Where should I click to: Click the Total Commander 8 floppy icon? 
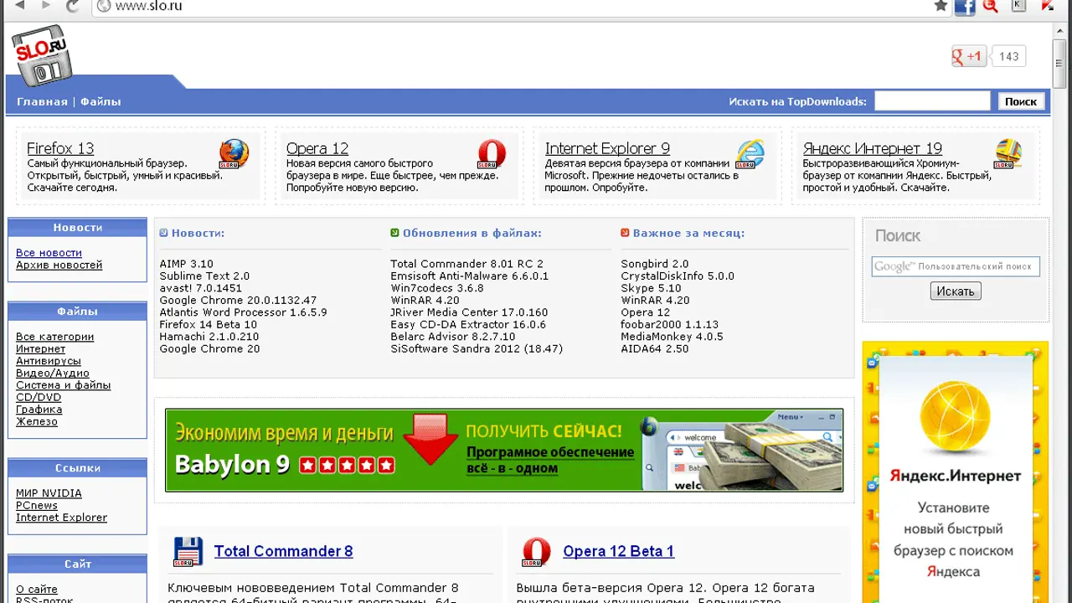188,552
